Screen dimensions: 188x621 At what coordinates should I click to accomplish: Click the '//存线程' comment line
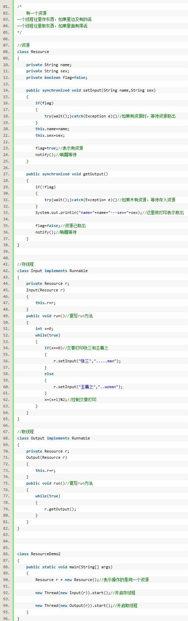point(25,264)
